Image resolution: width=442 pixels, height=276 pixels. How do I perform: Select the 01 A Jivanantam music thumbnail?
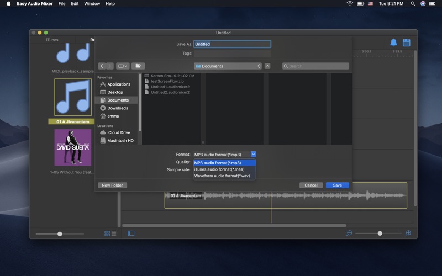pyautogui.click(x=73, y=97)
